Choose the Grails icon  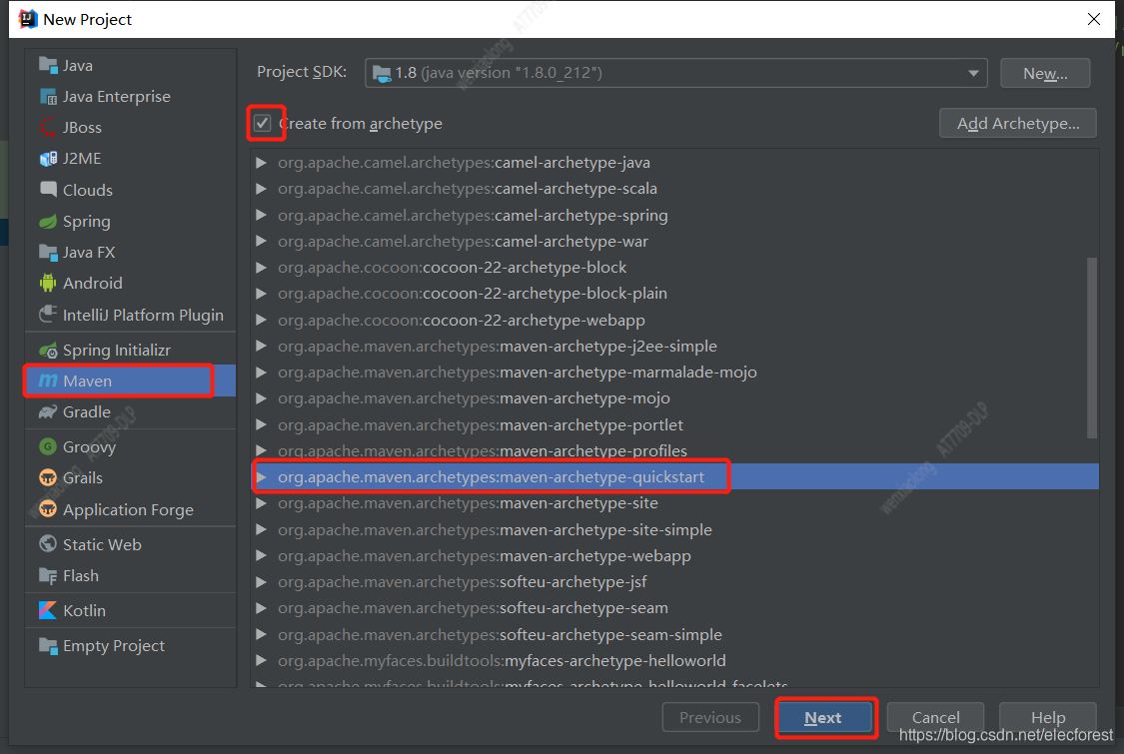pyautogui.click(x=48, y=478)
